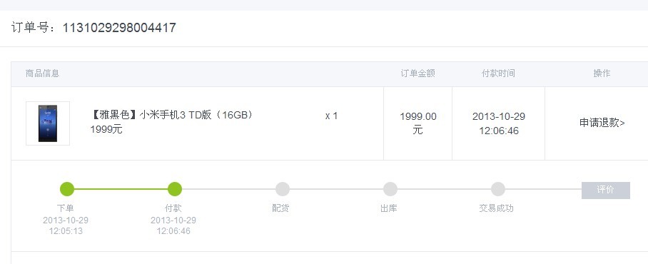Click the payment time 2013-10-29 12:06:46 cell

coord(499,123)
